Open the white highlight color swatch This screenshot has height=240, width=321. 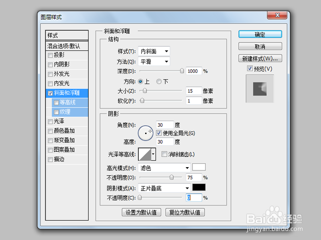tap(199, 167)
